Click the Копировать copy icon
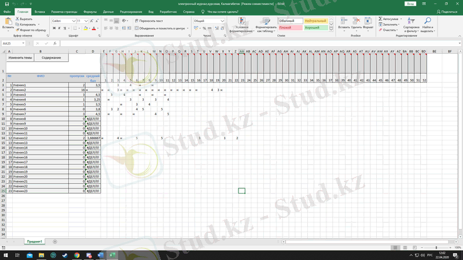This screenshot has height=260, width=463. tap(17, 24)
